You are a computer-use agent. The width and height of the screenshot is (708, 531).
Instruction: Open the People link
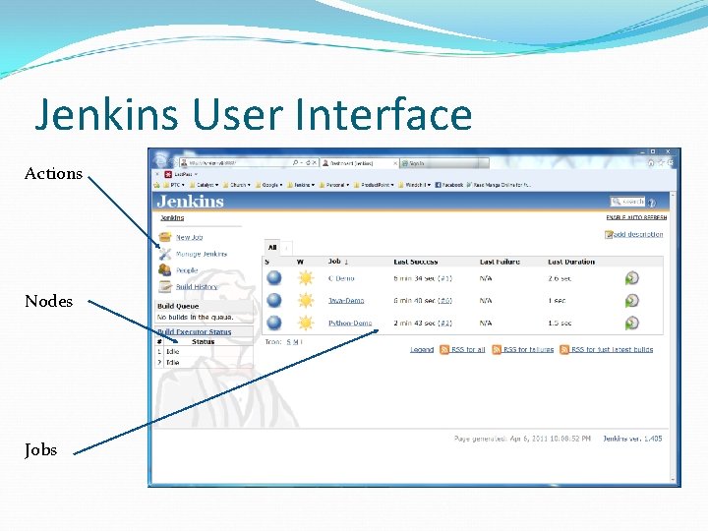tap(187, 270)
